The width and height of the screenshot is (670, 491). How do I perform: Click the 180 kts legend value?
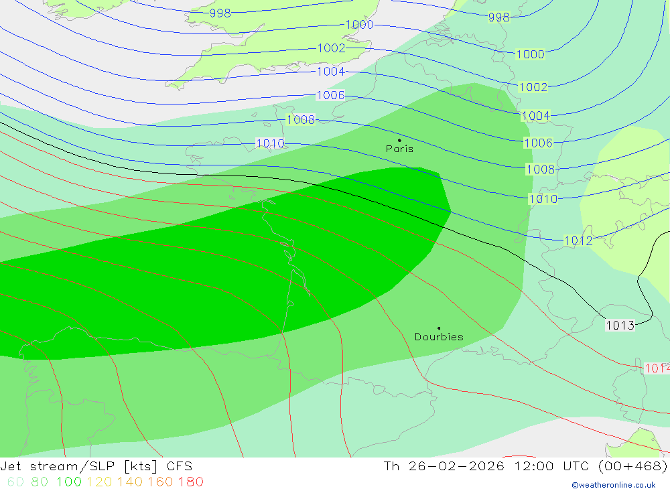pyautogui.click(x=190, y=482)
